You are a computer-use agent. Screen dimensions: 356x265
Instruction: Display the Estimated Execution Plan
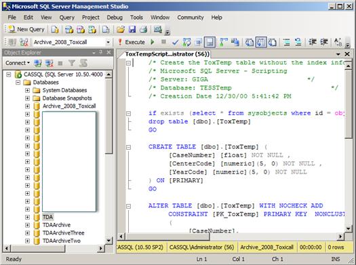click(187, 42)
